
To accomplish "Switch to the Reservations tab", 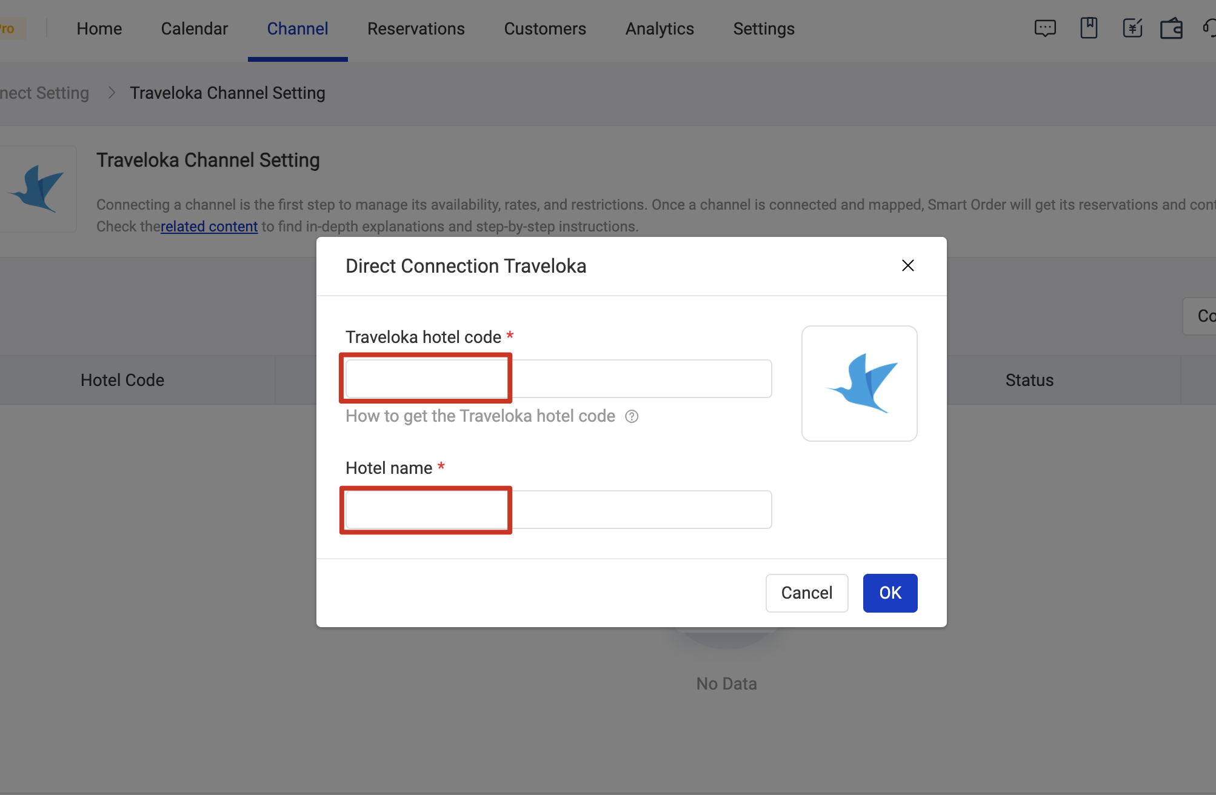I will [416, 28].
